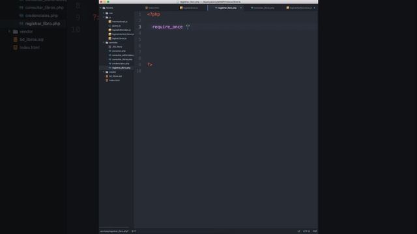Select registrar_libro.php in the file tree

coord(121,68)
